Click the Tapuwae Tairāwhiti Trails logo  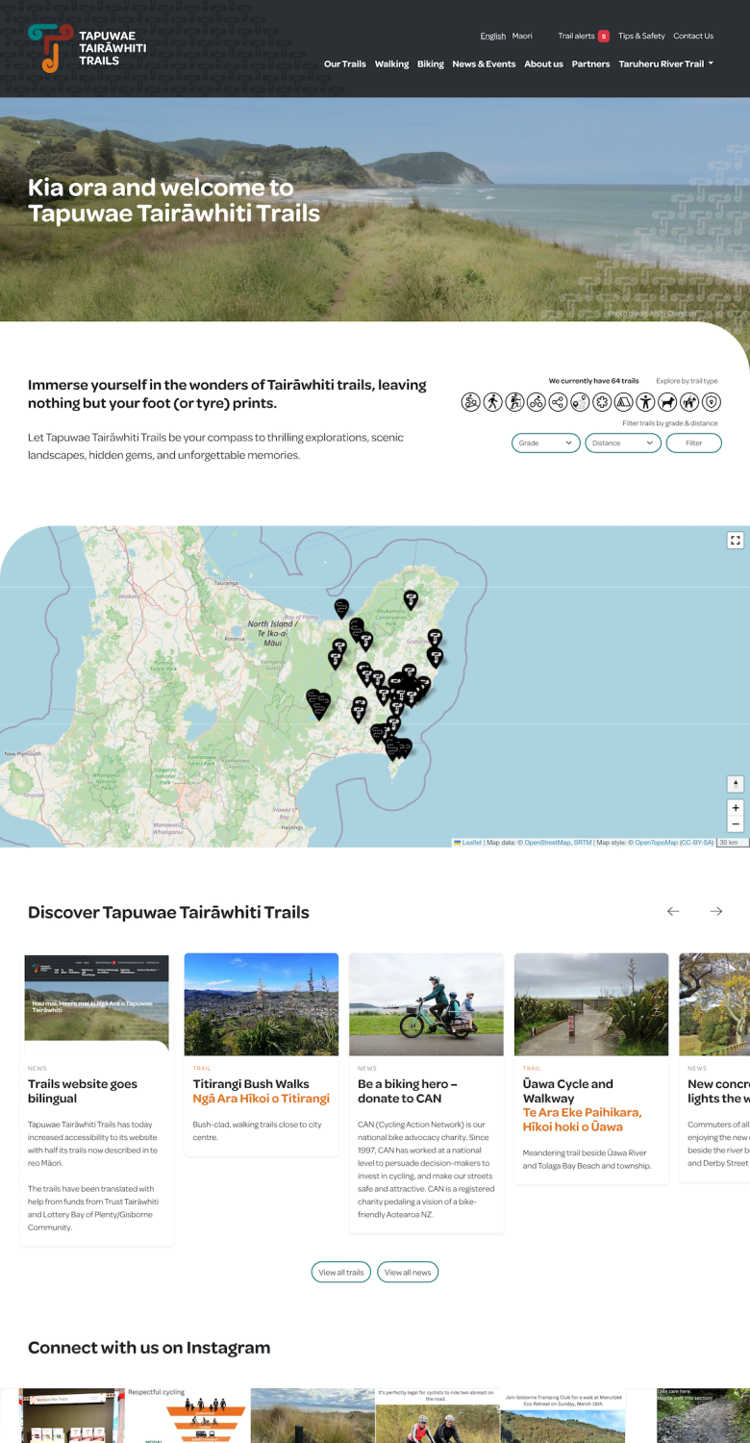click(x=87, y=48)
